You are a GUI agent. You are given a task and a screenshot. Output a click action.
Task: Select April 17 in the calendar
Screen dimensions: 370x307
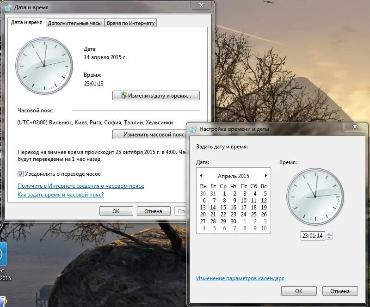(x=243, y=208)
